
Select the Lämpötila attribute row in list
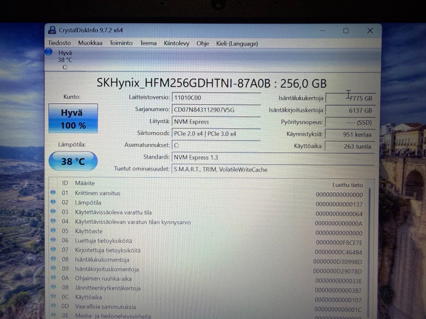pos(208,203)
